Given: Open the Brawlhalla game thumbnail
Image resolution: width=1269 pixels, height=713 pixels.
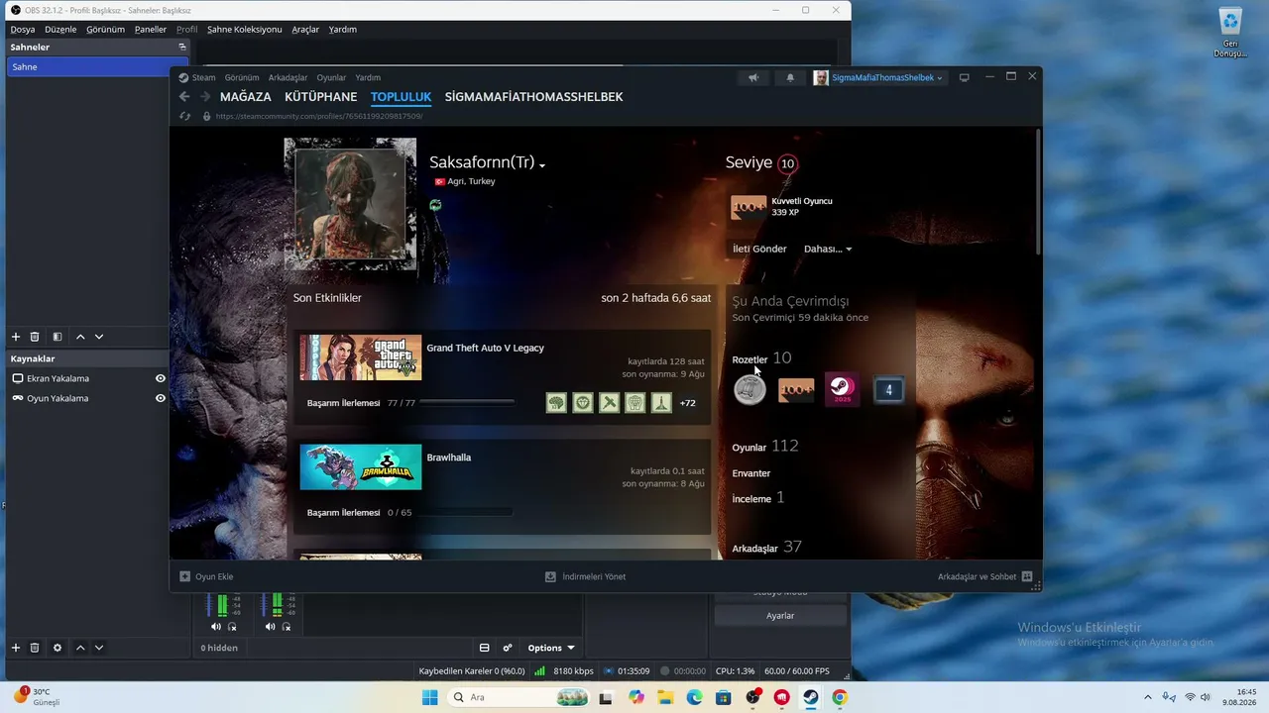Looking at the screenshot, I should click(361, 466).
